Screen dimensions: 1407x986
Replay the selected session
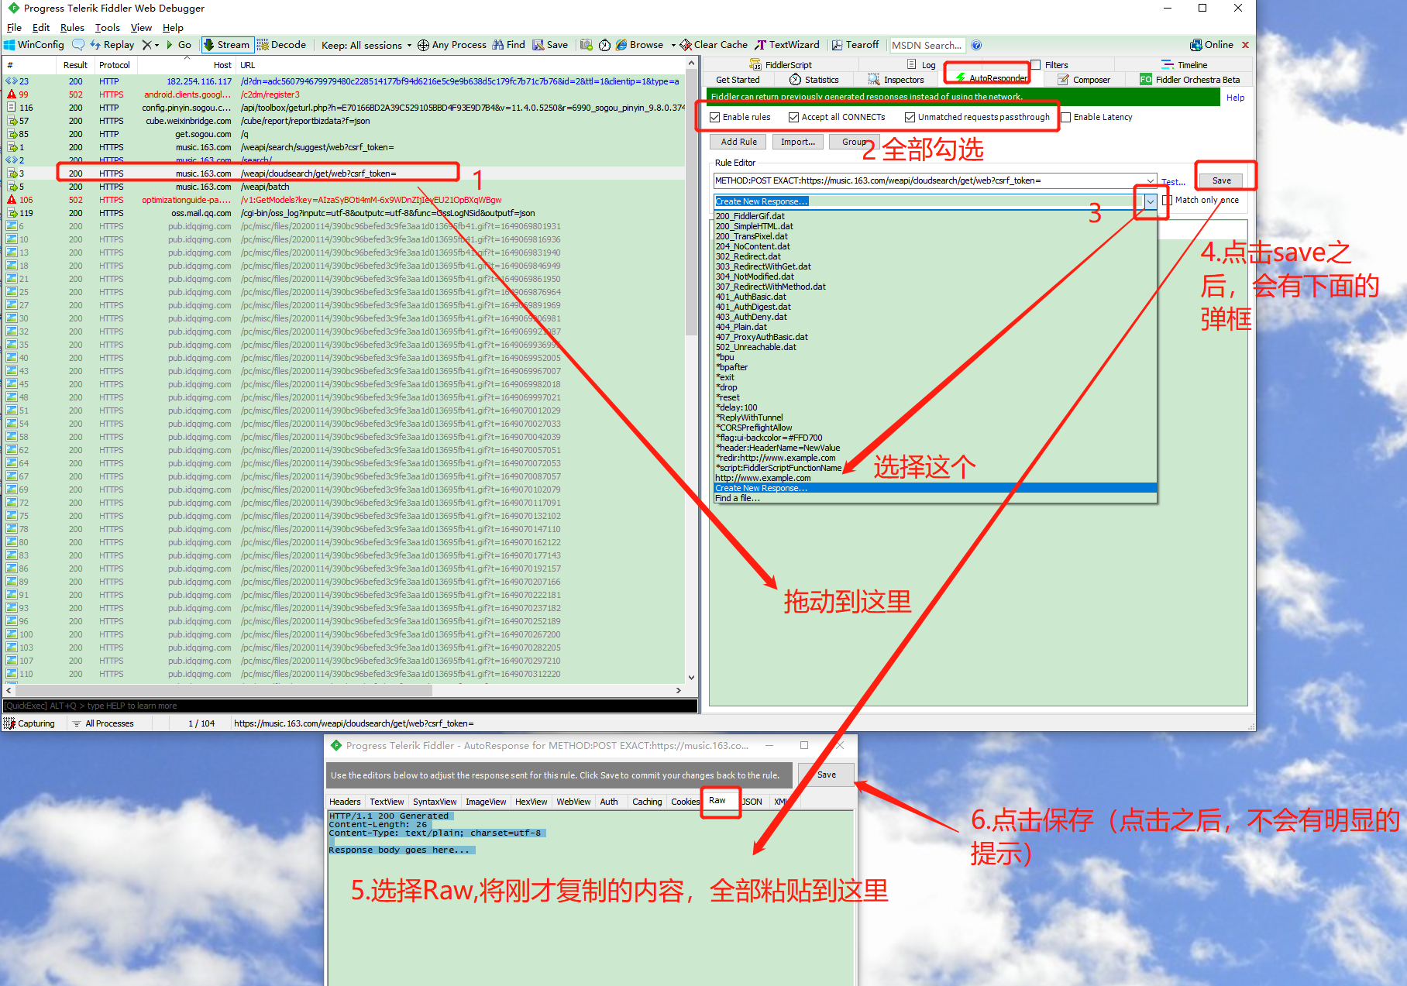point(112,45)
